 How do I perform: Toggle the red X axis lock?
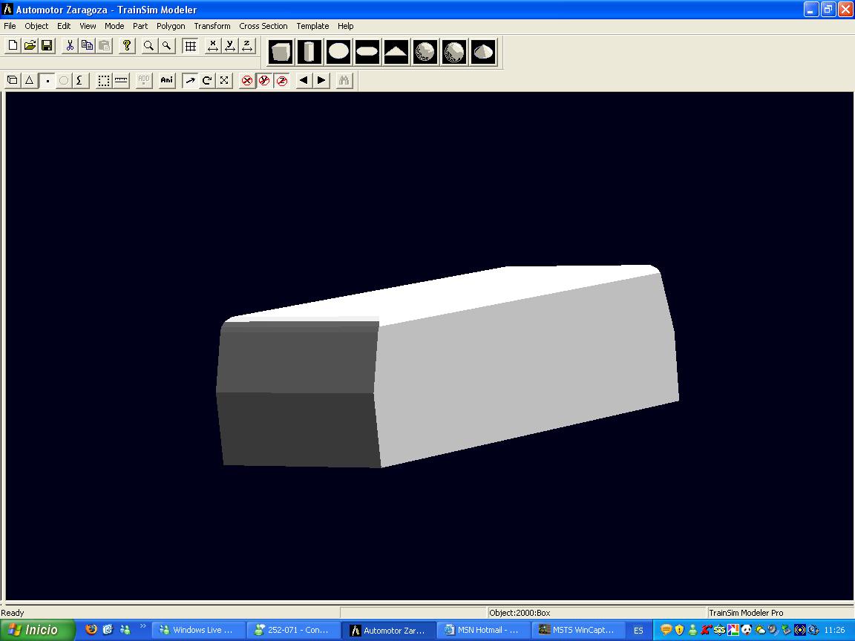pyautogui.click(x=247, y=80)
